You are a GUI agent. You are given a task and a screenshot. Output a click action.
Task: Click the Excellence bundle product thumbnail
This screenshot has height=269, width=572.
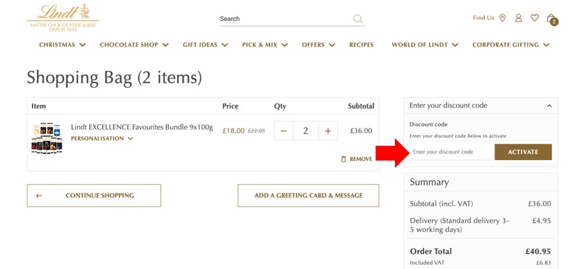click(x=47, y=138)
